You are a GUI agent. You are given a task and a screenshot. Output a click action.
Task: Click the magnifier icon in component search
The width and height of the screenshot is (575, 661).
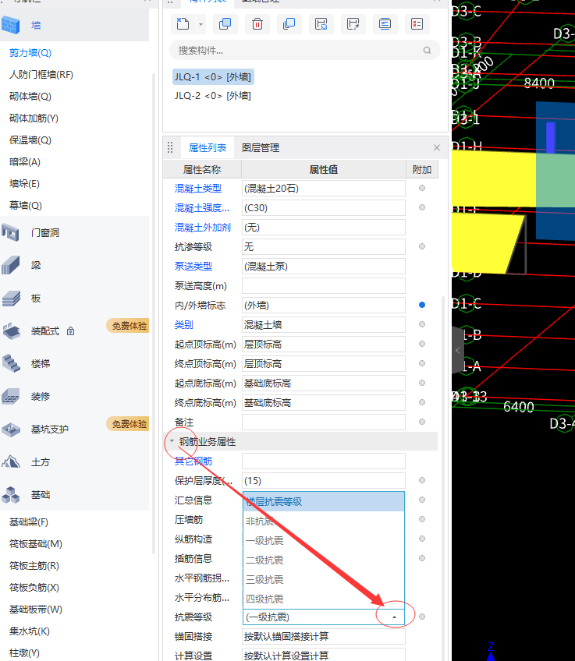(427, 50)
